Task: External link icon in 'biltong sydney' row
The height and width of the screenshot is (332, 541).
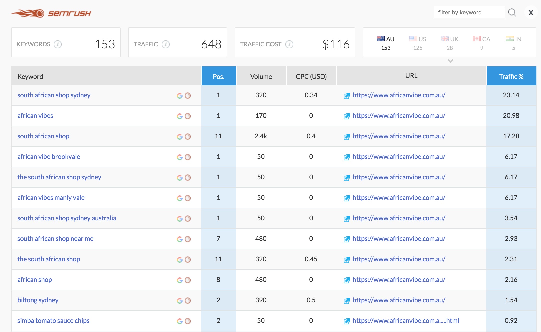Action: click(x=347, y=301)
